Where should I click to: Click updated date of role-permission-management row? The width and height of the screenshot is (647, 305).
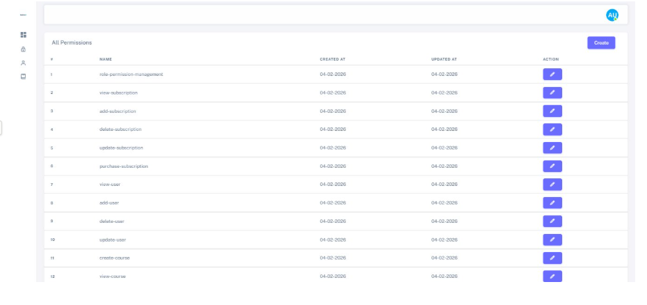[445, 75]
